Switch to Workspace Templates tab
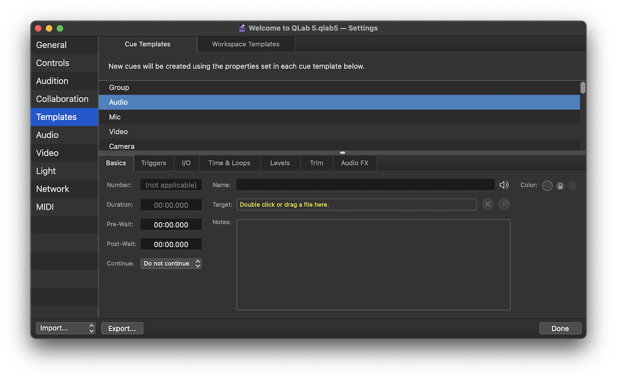 point(245,44)
